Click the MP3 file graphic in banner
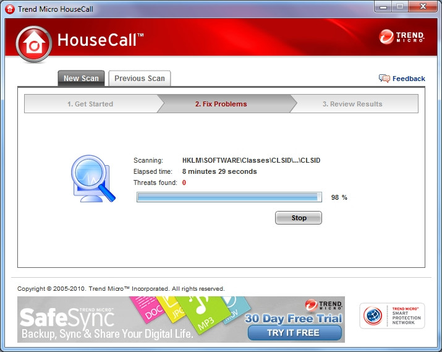This screenshot has width=442, height=352. tap(203, 314)
